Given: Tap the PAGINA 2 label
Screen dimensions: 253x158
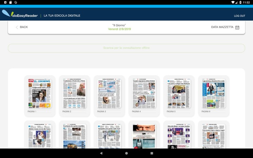Looking at the screenshot, I should [x=67, y=111].
